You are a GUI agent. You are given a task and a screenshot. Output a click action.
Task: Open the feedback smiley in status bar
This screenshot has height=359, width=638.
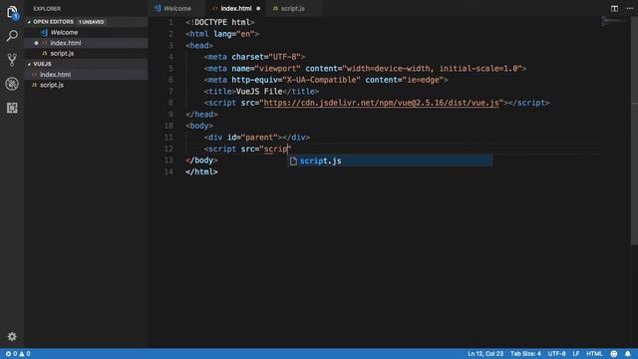[614, 354]
